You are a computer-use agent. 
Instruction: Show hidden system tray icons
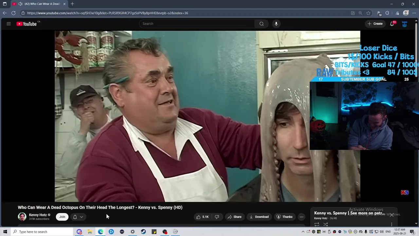click(303, 232)
